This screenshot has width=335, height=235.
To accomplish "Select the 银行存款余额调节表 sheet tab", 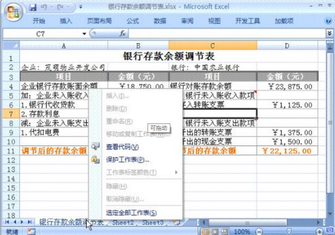I will pyautogui.click(x=71, y=223).
